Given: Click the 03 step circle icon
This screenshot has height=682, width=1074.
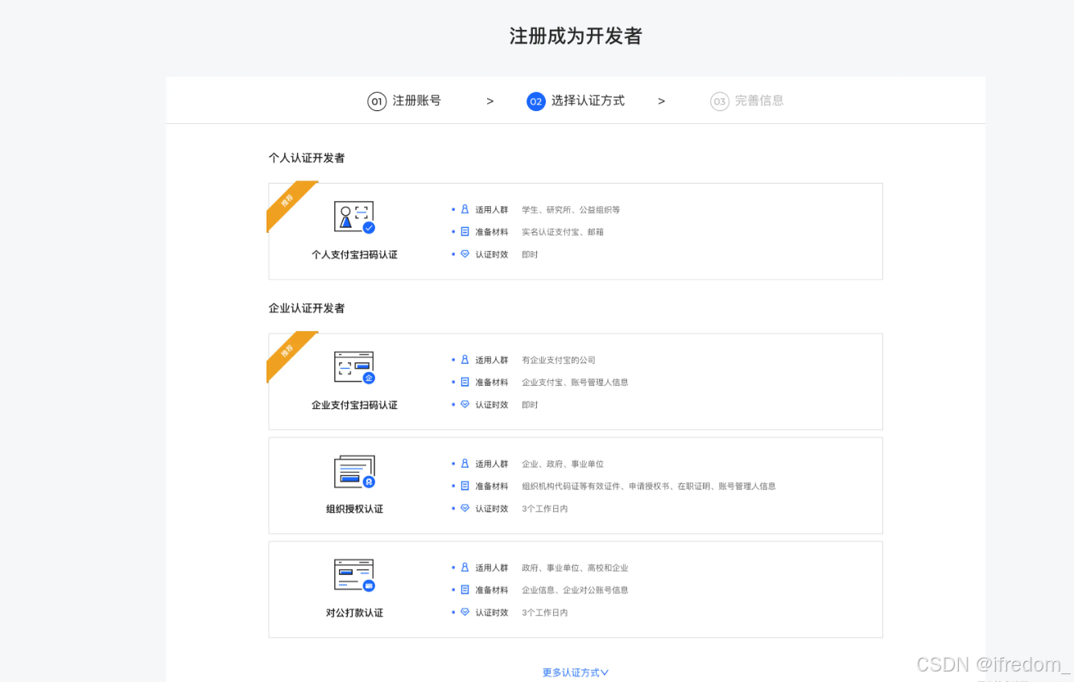Looking at the screenshot, I should (720, 101).
